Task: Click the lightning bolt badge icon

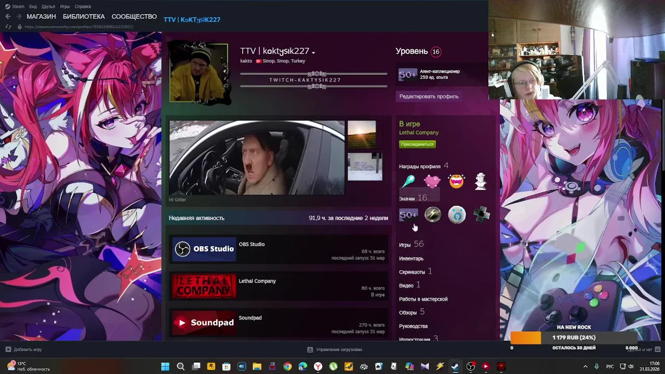Action: pos(433,215)
